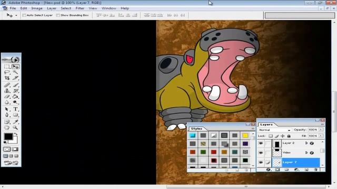337x189 pixels.
Task: Select the Eyedropper tool
Action: 15,122
